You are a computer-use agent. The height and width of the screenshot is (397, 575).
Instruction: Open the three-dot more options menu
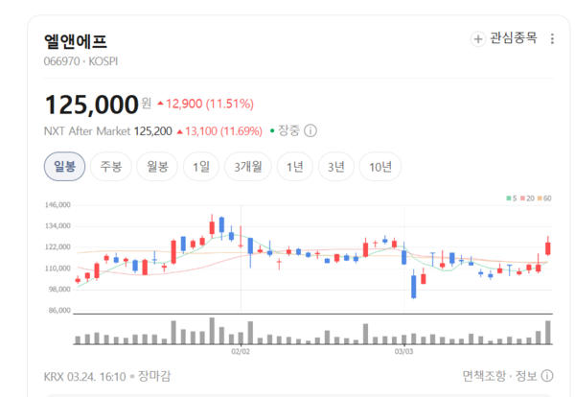click(552, 39)
